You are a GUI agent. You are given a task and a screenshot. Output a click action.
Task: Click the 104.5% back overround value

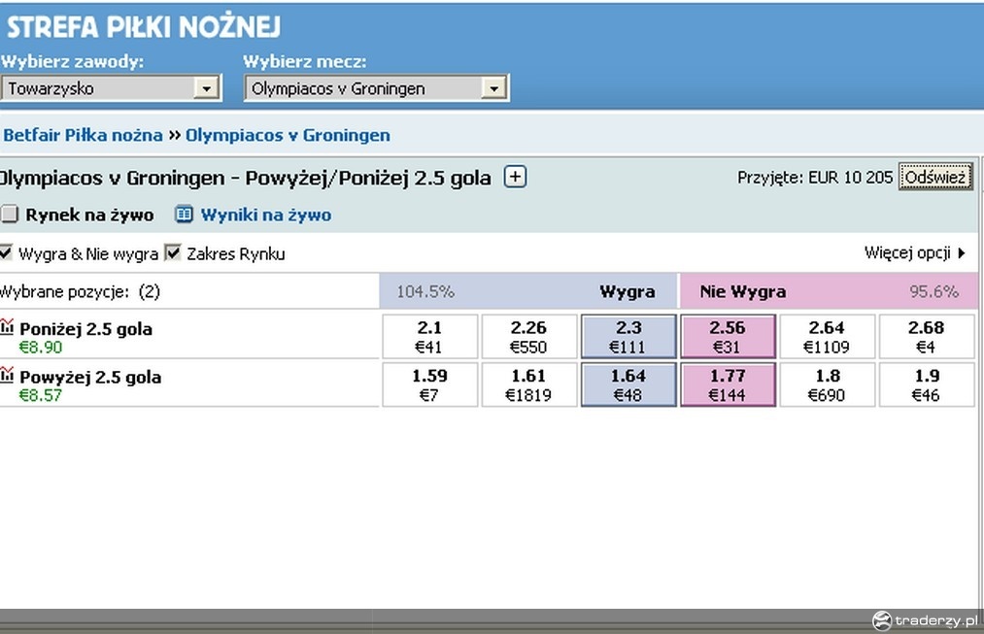(x=425, y=291)
